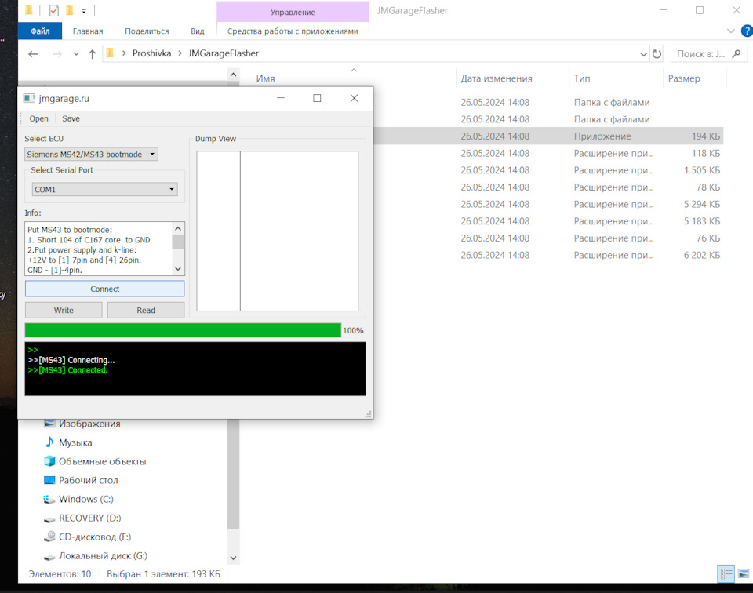Open the Средства работы с приложениями tab
Image resolution: width=753 pixels, height=593 pixels.
(293, 31)
